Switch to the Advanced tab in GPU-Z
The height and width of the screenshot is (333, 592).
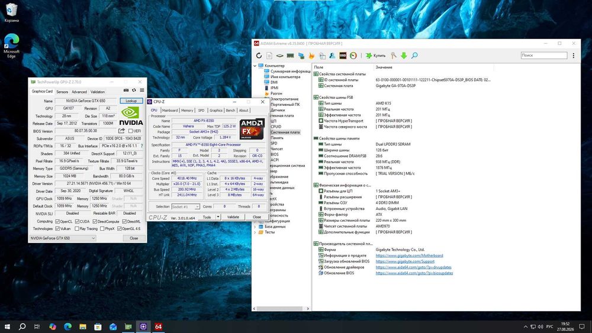[79, 92]
